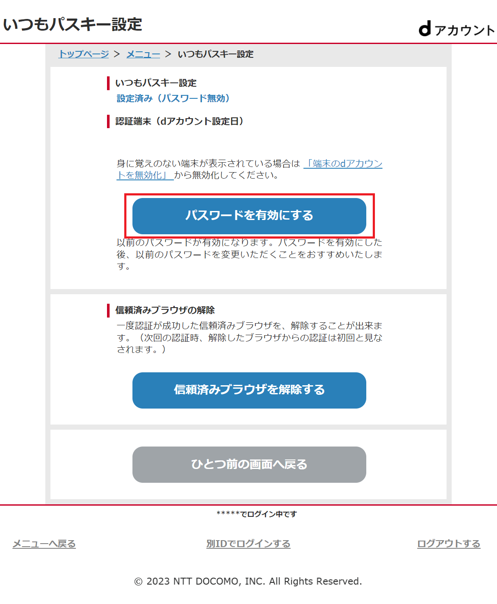Click the いつもパスキー設定 section heading
The width and height of the screenshot is (497, 604).
156,83
